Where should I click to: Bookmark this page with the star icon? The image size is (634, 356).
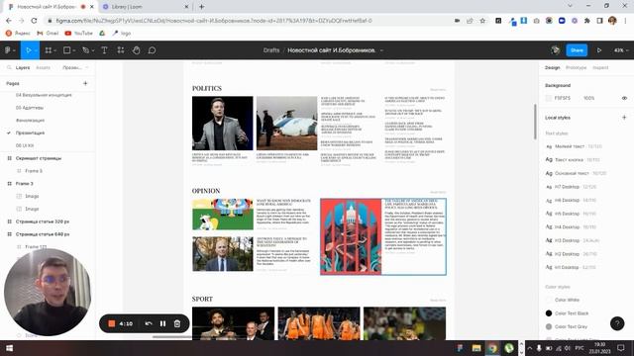coord(482,21)
